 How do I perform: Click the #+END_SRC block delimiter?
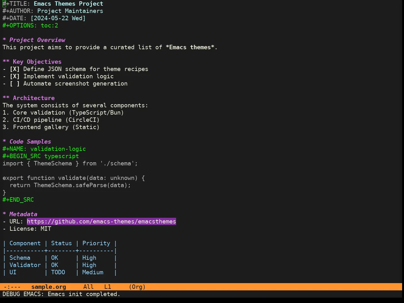click(18, 200)
